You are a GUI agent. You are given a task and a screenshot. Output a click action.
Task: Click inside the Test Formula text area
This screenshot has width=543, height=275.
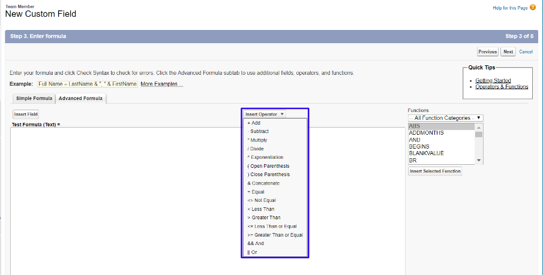point(120,198)
